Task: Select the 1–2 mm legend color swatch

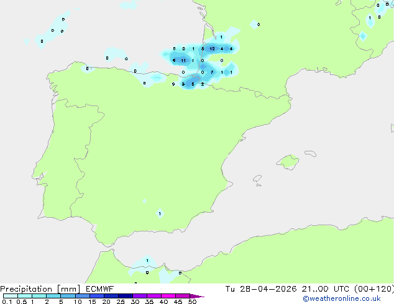Action: [39, 296]
